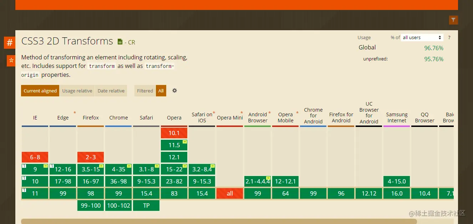Viewport: 473px width, 224px height.
Task: Click note flag 1 on Edge 12-16 cell
Action: point(51,166)
